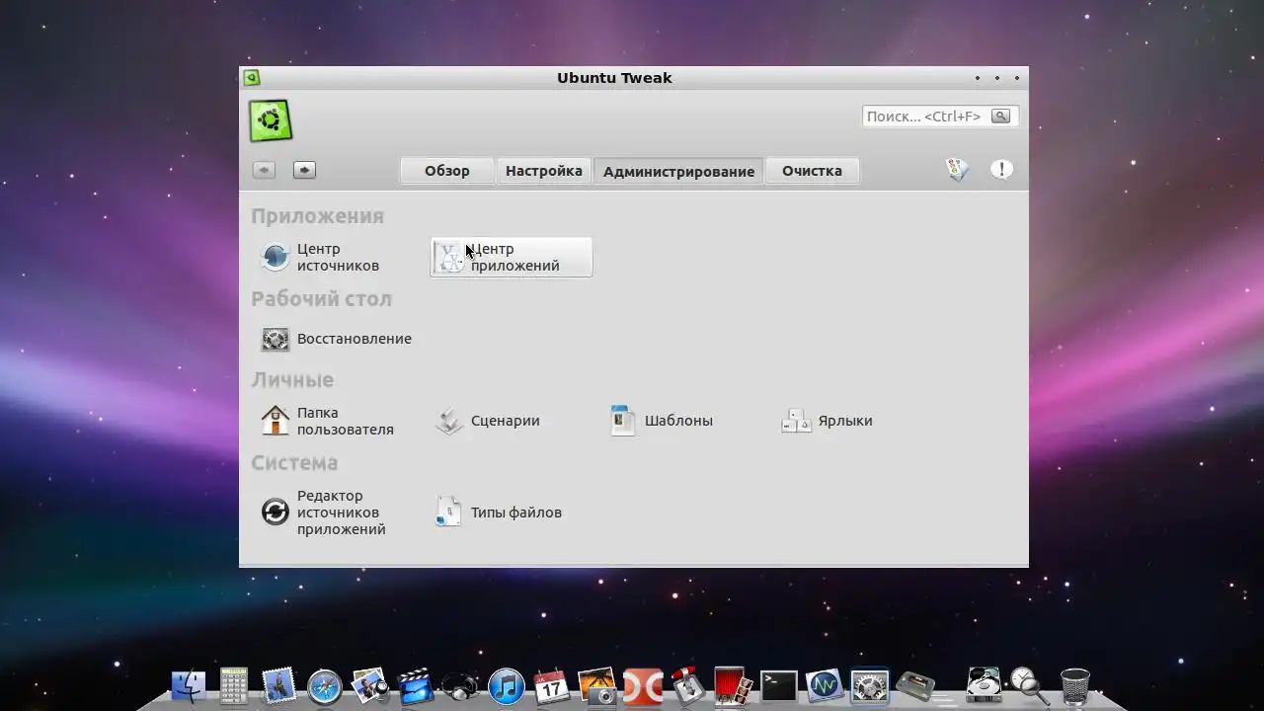Open photo viewer with loupe in dock
The width and height of the screenshot is (1264, 711).
click(x=370, y=685)
